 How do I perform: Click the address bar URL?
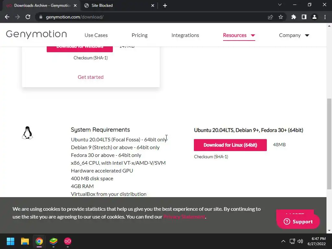(x=75, y=17)
